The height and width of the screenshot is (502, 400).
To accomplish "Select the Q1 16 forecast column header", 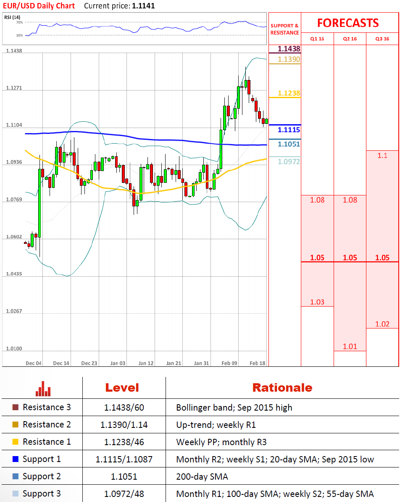I will [317, 39].
